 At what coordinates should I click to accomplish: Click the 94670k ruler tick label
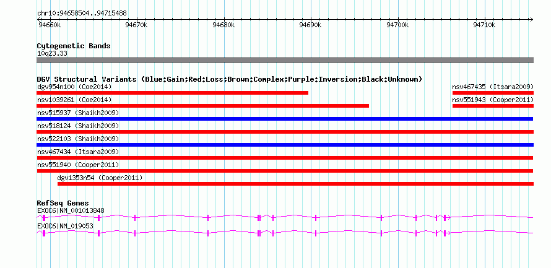tap(136, 25)
